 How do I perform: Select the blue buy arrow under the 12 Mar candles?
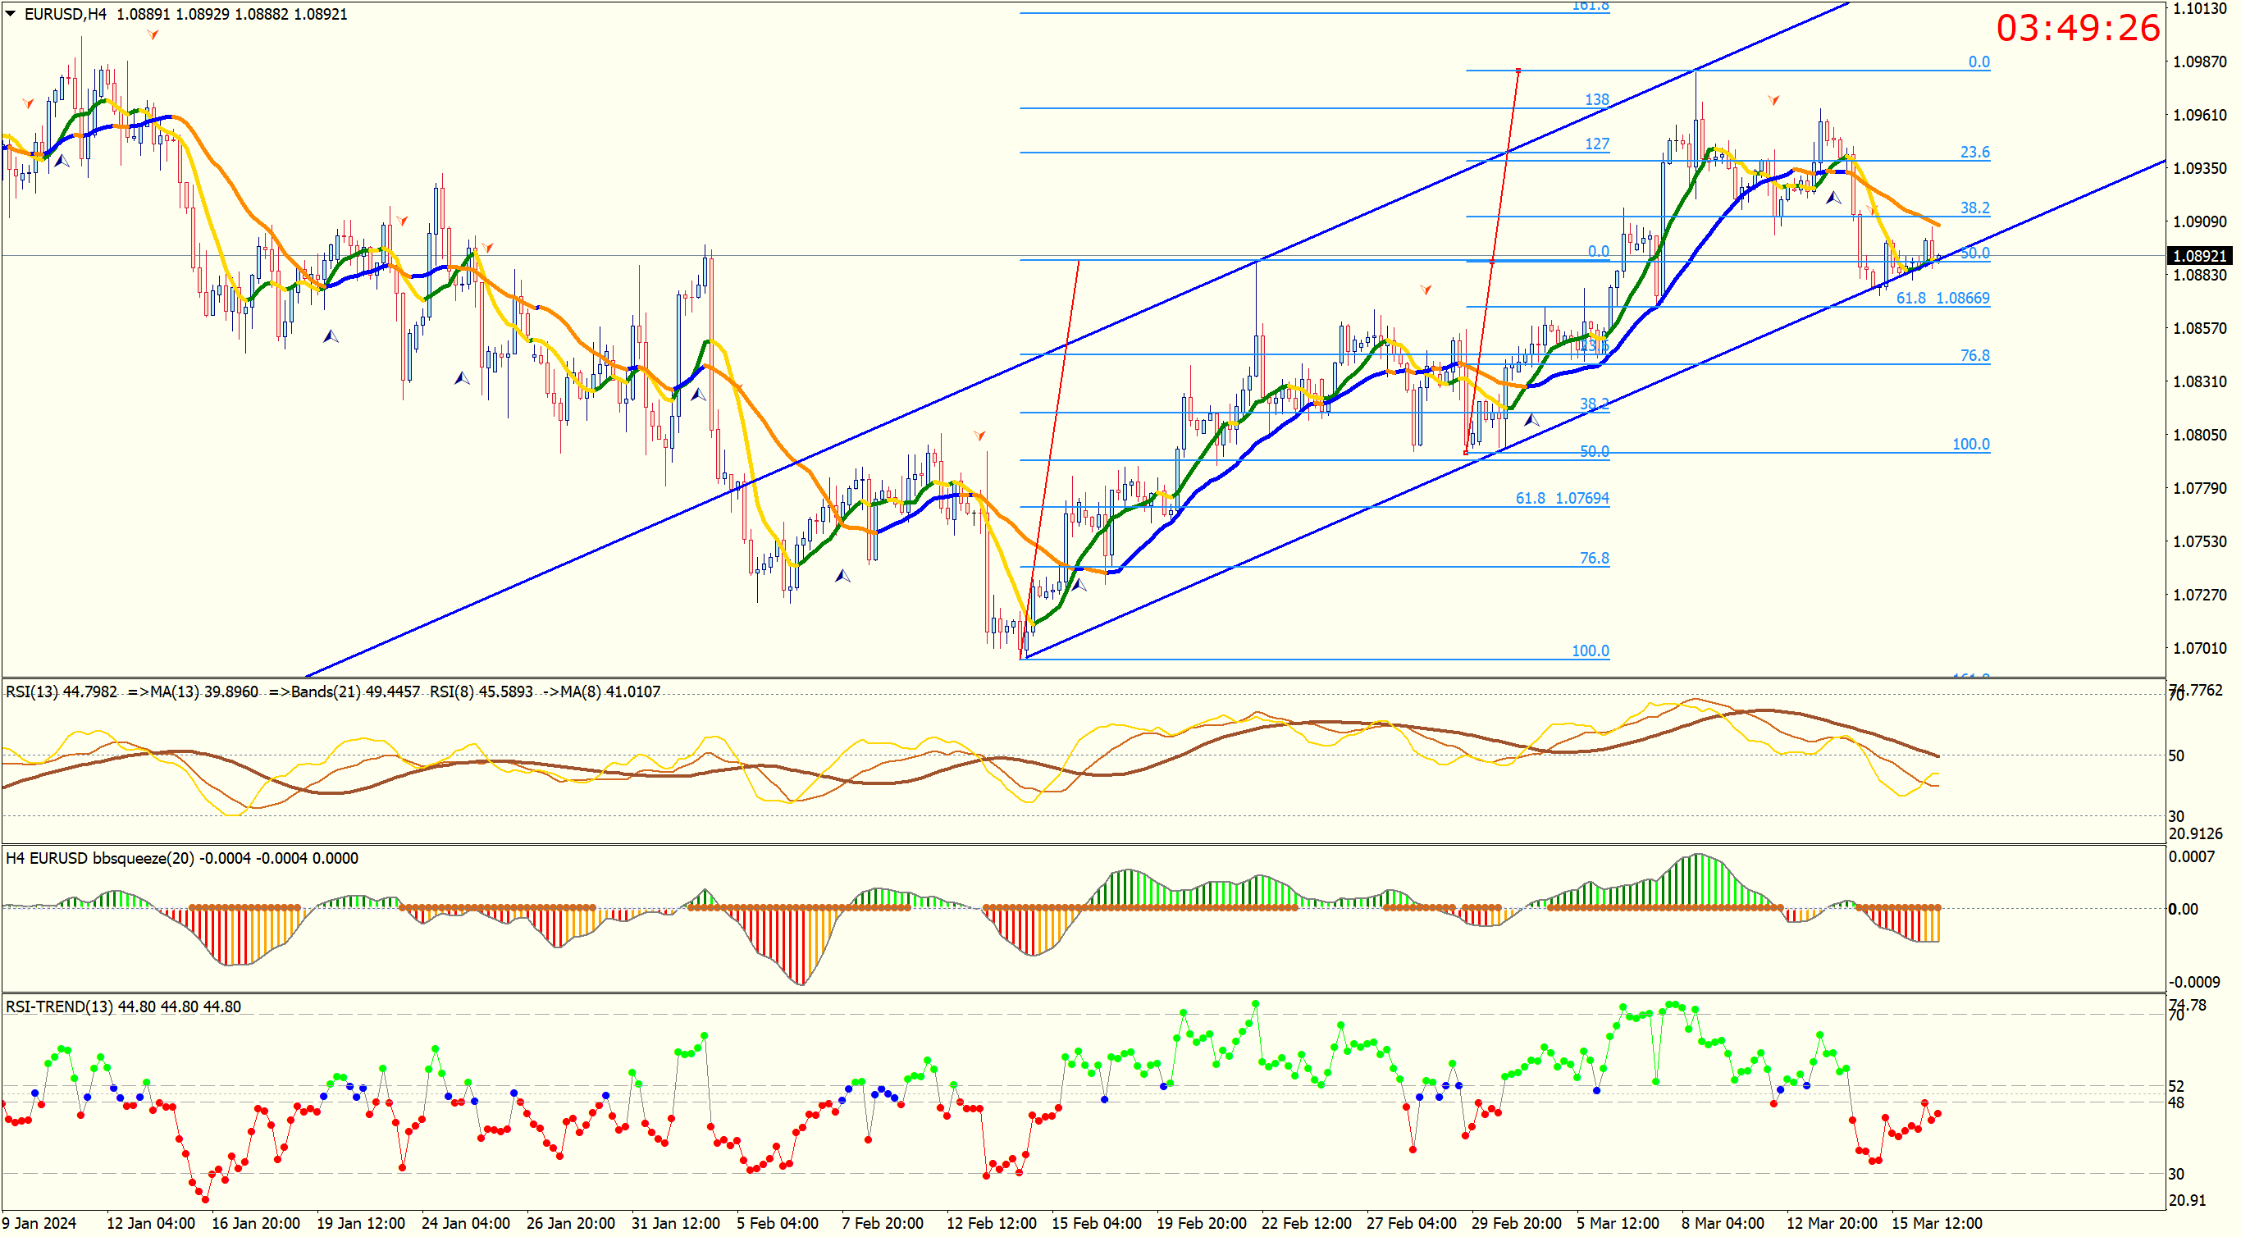pos(1833,198)
